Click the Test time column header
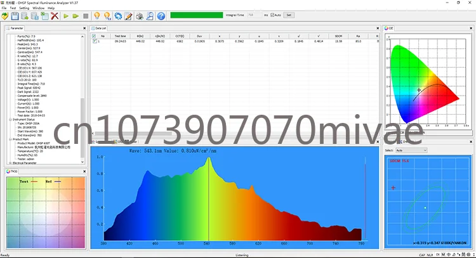This screenshot has width=476, height=258. click(x=120, y=36)
